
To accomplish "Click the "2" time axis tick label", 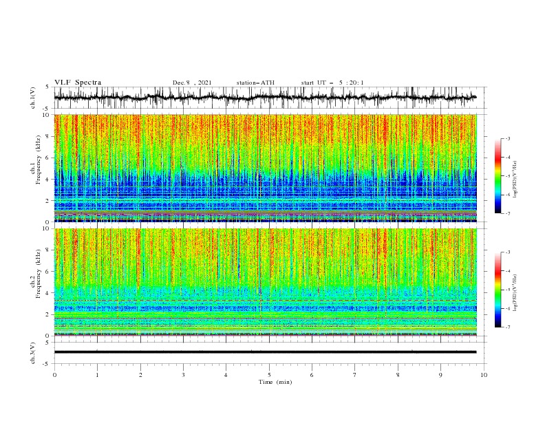I will tap(140, 375).
